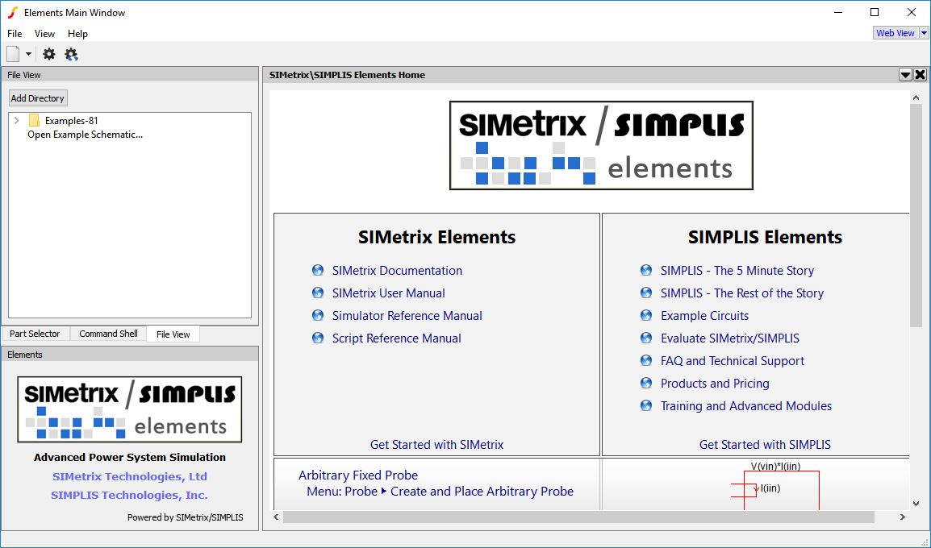Open the Web View dropdown arrow
The height and width of the screenshot is (548, 931).
924,33
